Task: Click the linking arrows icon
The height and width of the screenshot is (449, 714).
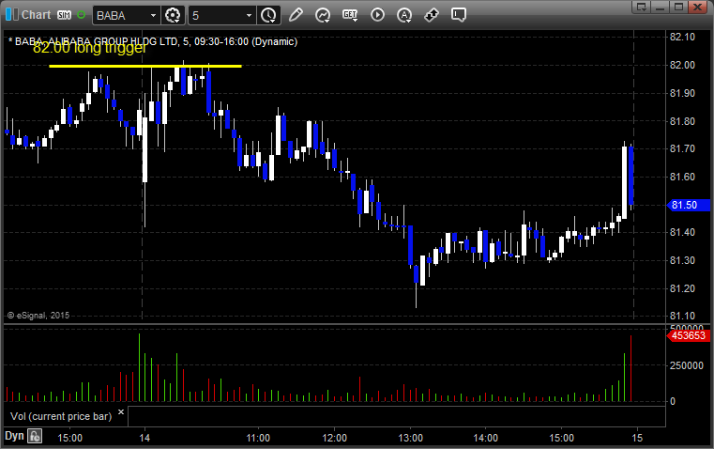Action: 432,15
